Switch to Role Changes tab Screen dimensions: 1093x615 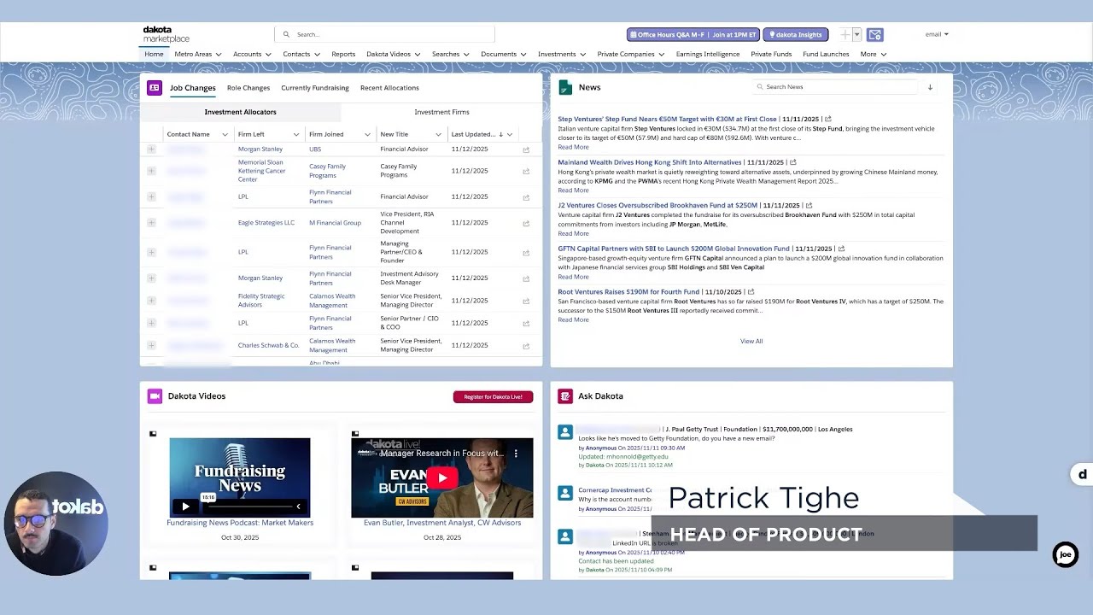click(248, 87)
